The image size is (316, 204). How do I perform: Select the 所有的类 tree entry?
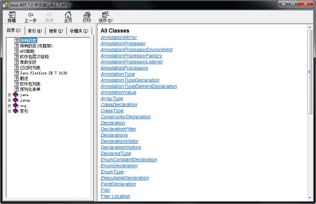pyautogui.click(x=28, y=40)
